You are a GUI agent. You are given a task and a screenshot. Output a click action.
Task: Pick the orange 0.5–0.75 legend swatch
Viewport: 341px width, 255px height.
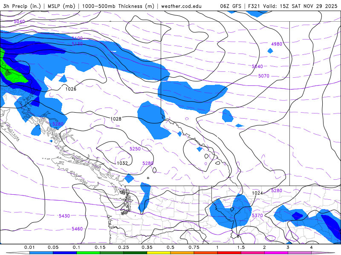pyautogui.click(x=182, y=253)
